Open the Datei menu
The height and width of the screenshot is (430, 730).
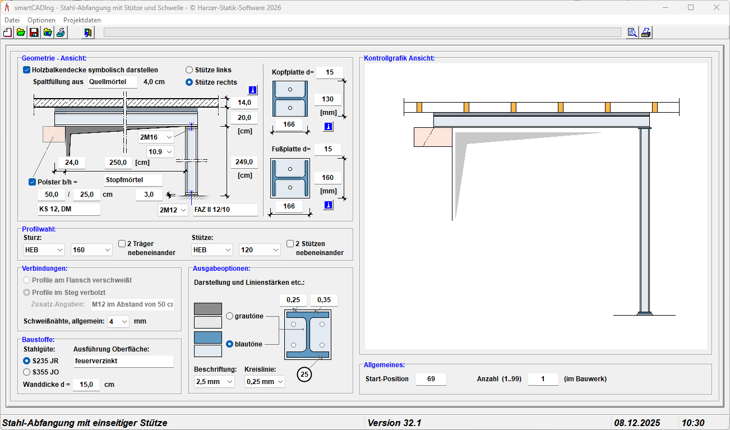[x=12, y=20]
